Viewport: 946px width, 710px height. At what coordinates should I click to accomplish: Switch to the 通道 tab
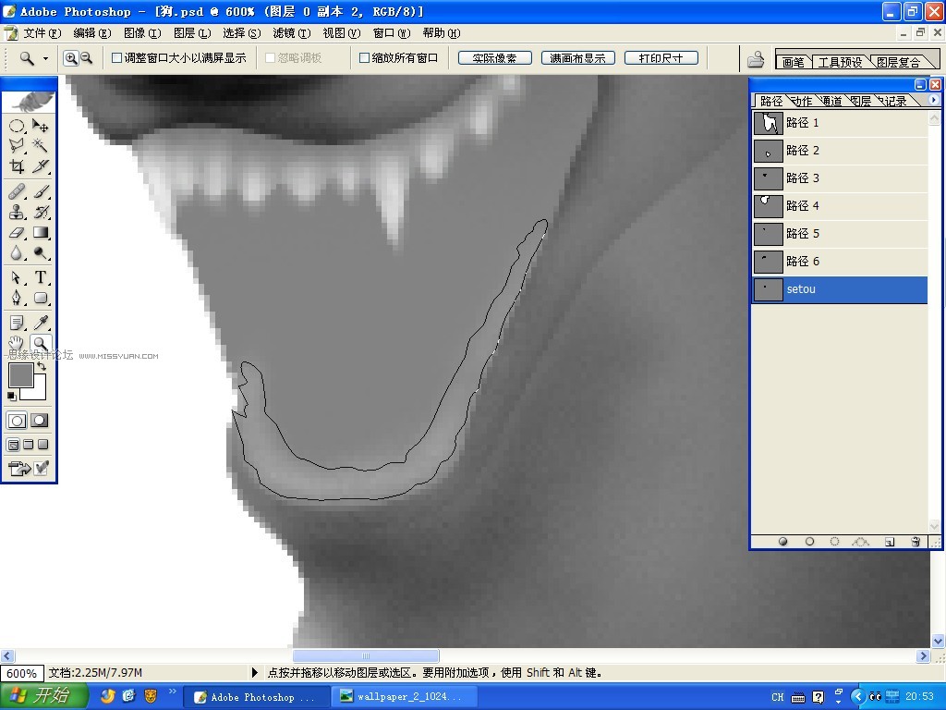831,101
